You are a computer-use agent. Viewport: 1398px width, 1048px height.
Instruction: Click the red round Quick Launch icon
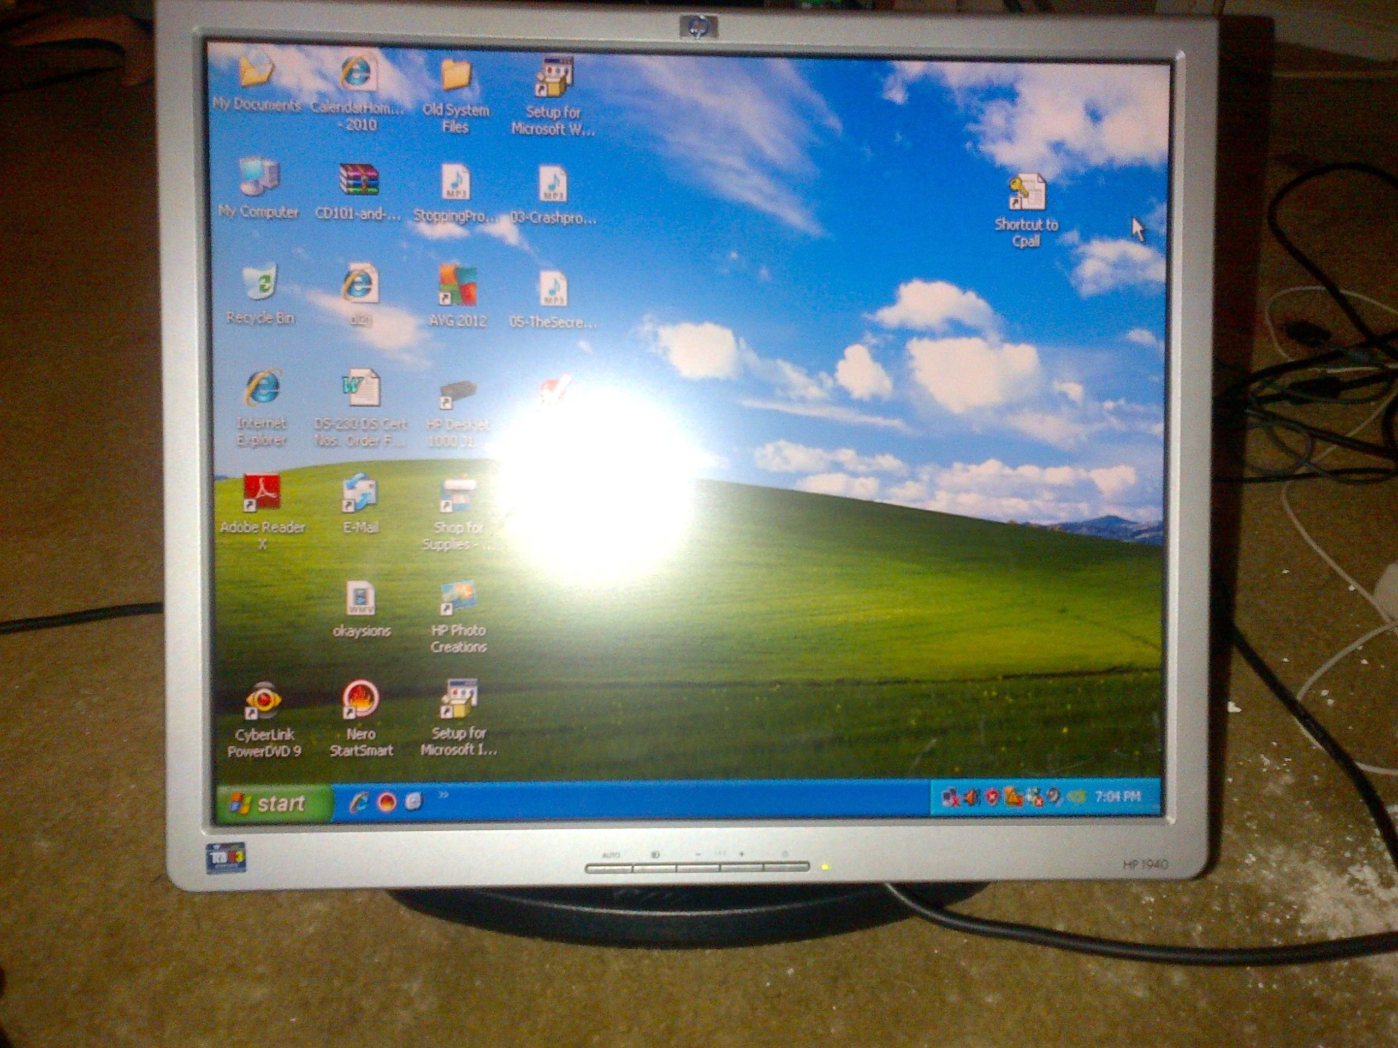pyautogui.click(x=387, y=802)
